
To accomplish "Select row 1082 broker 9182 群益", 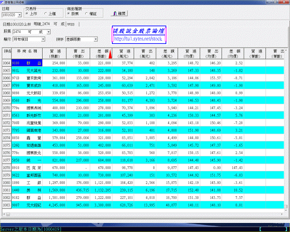I will pos(27,198).
